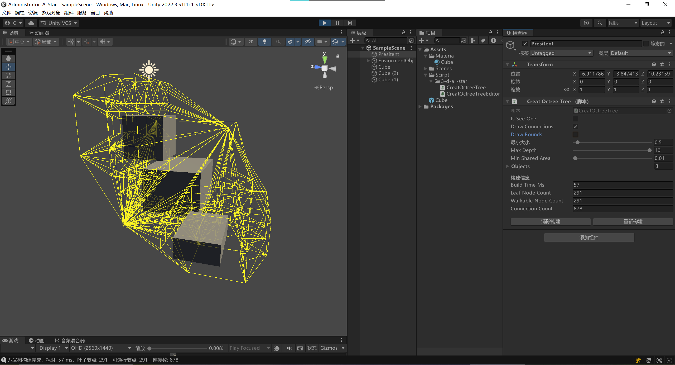This screenshot has width=675, height=365.
Task: Open the 游戏对象 menu
Action: click(51, 13)
